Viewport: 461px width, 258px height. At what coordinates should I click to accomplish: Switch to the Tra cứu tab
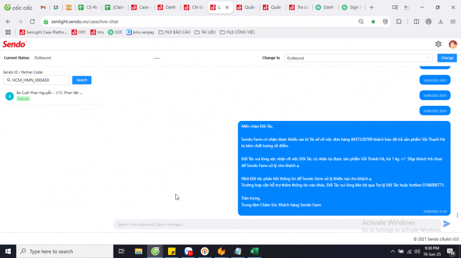299,7
